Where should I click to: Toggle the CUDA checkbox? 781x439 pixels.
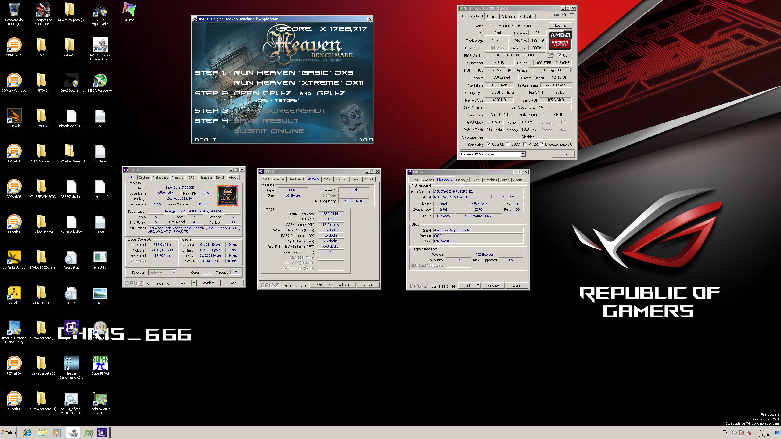[x=508, y=145]
